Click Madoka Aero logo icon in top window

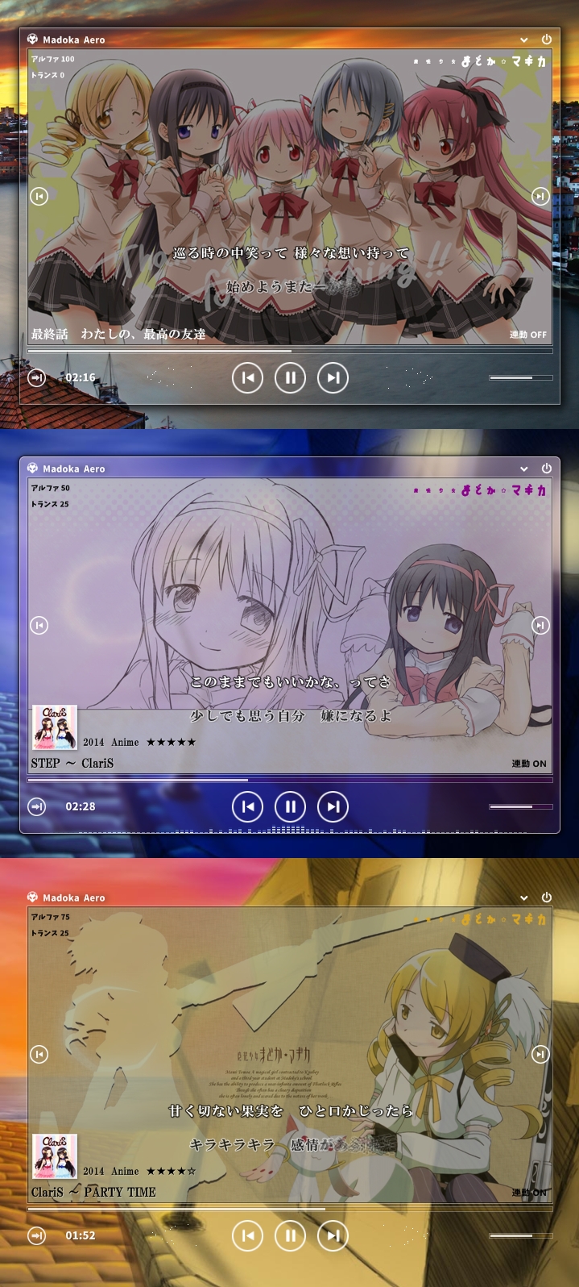point(32,39)
